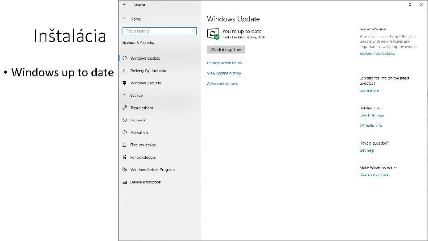Open For developers page
The height and width of the screenshot is (241, 428).
tap(143, 158)
